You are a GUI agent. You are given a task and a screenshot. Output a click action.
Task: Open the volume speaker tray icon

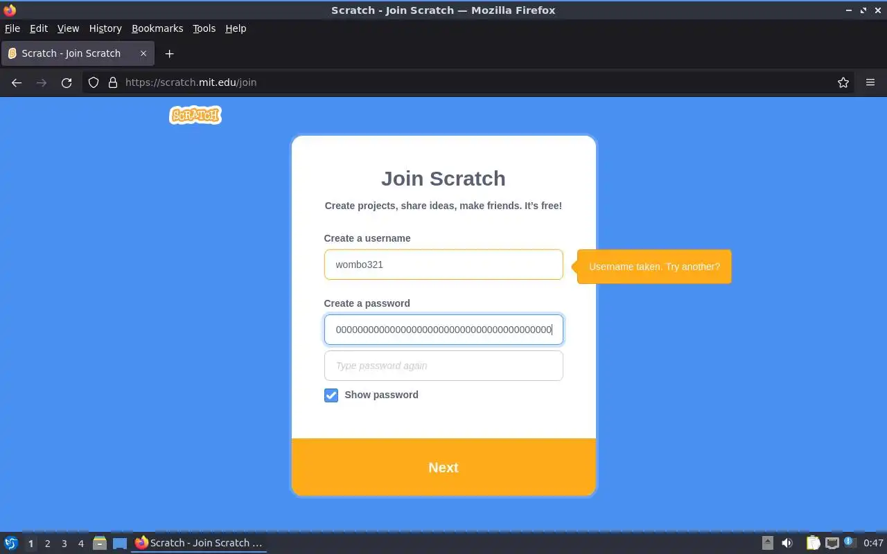tap(787, 543)
